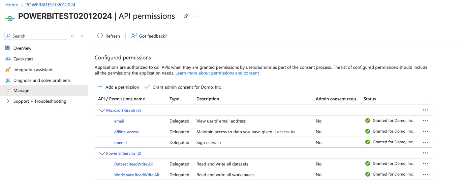This screenshot has width=460, height=190.
Task: Open the openid permission link
Action: click(x=120, y=143)
